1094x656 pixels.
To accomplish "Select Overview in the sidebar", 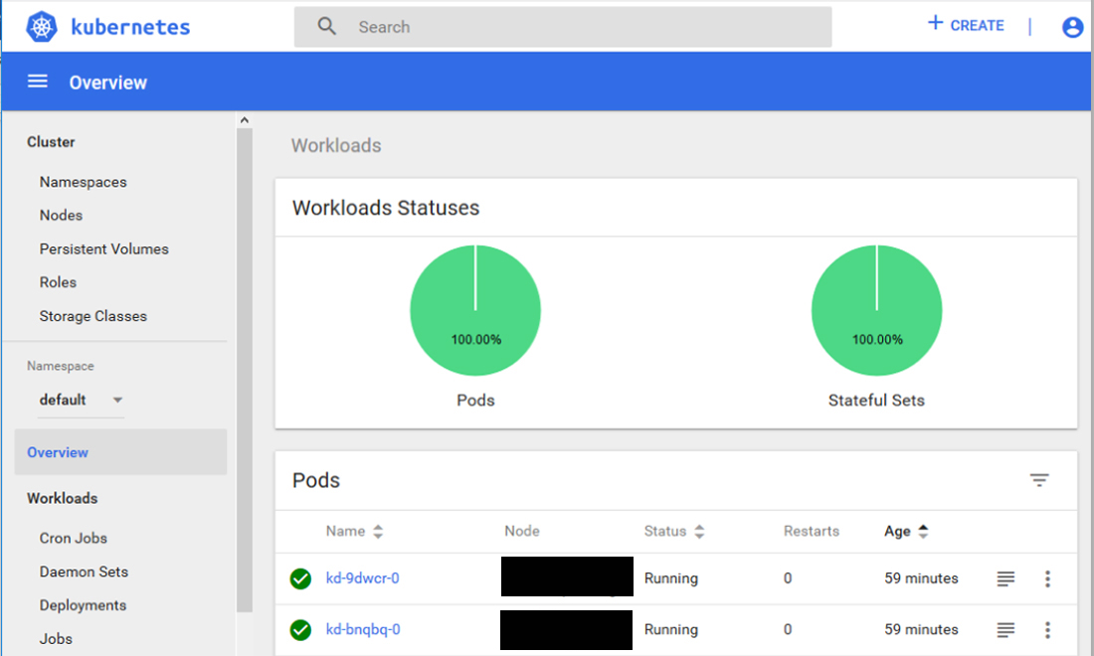I will pos(57,452).
